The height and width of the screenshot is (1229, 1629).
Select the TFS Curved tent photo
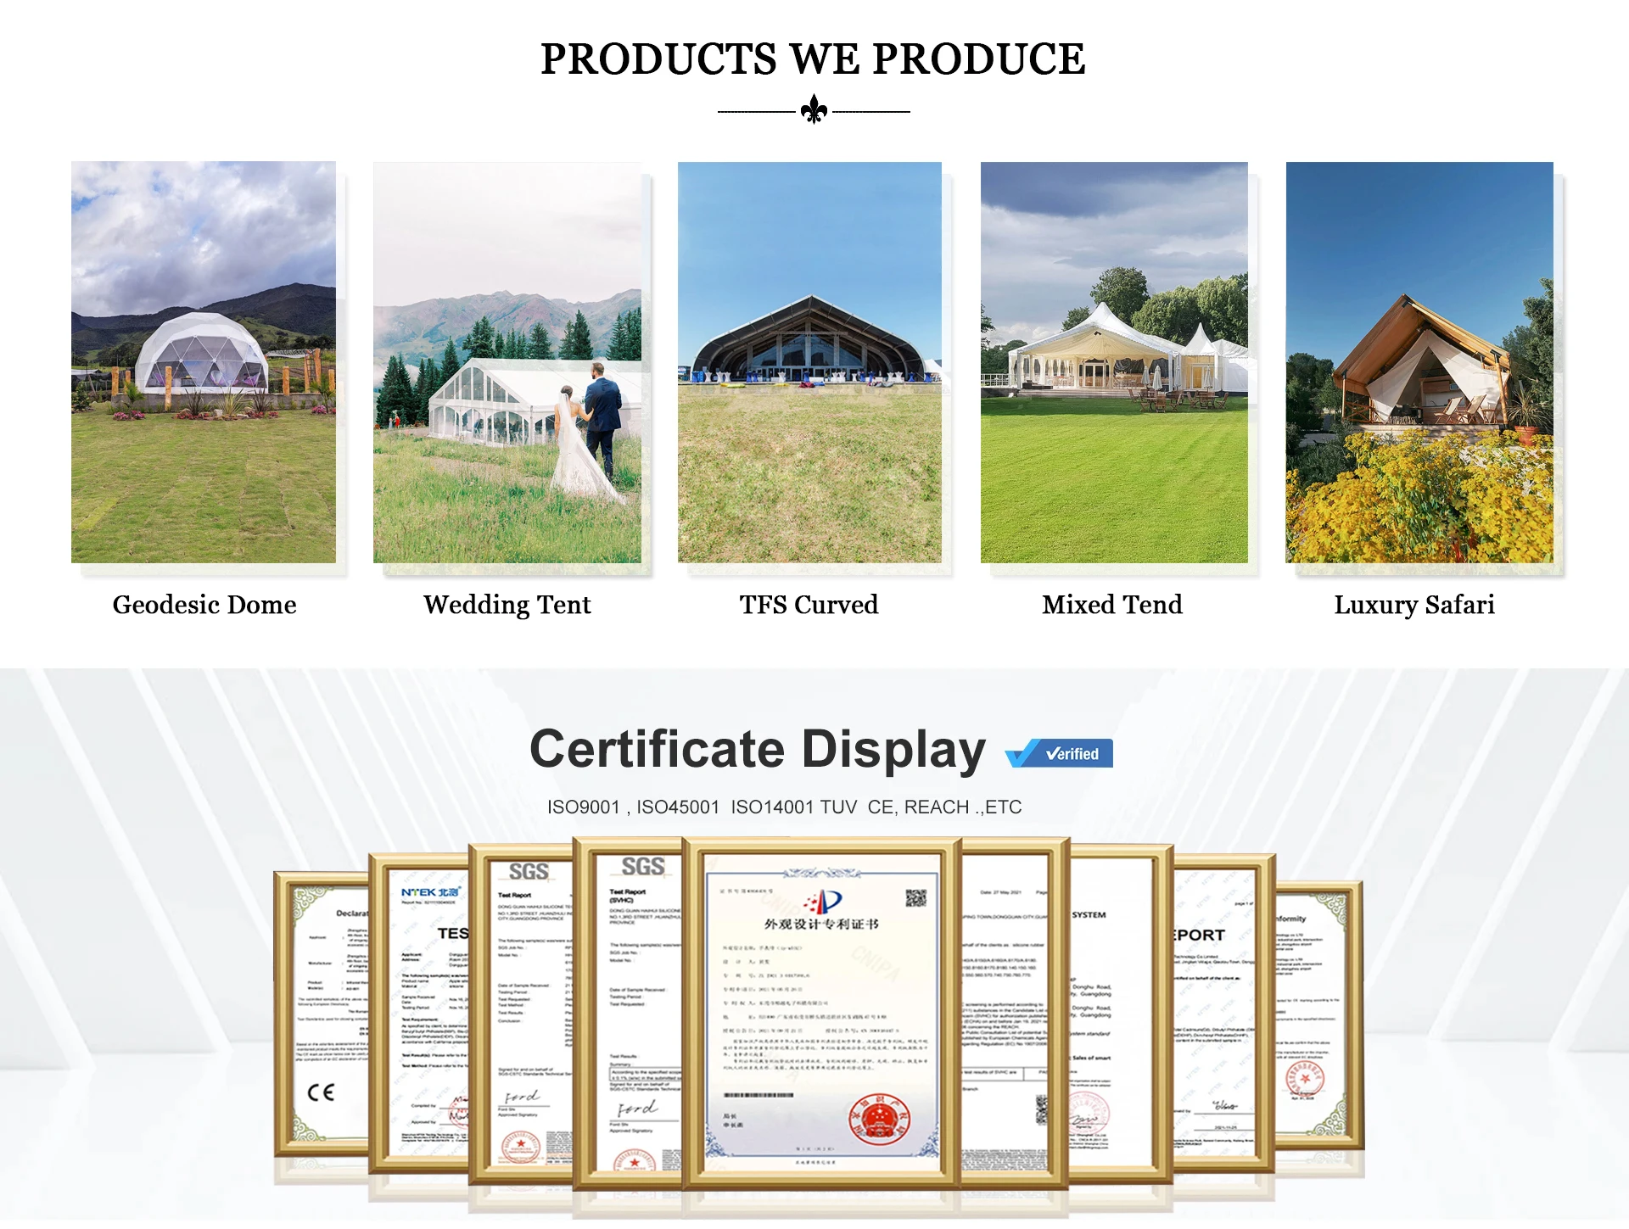click(809, 362)
